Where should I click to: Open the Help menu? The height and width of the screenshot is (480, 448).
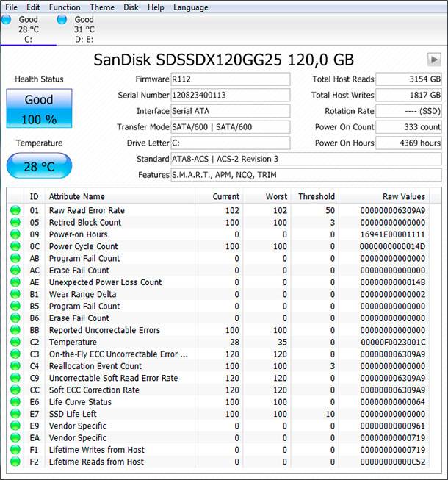coord(156,7)
